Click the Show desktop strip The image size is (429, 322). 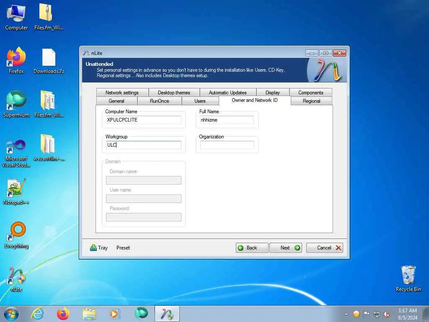pyautogui.click(x=426, y=314)
